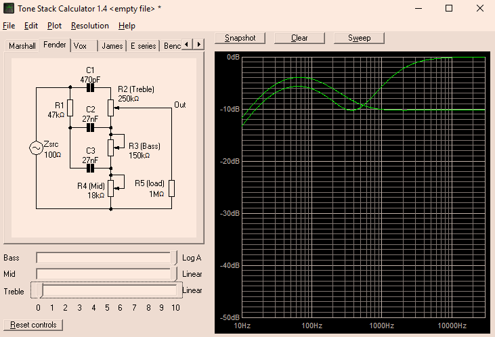The image size is (495, 337).
Task: Click the 0dB axis label
Action: [x=234, y=57]
